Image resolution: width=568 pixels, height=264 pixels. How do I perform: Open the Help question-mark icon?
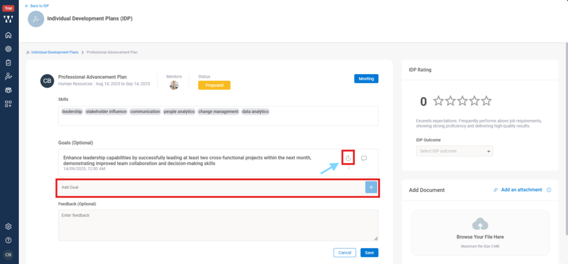(x=8, y=241)
